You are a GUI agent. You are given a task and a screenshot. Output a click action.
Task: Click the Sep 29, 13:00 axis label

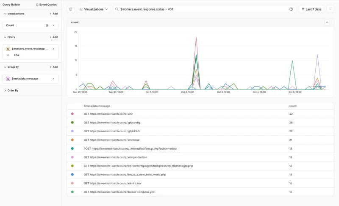point(80,92)
